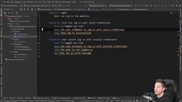Screen dimensions: 182x102
Task: Open the DB Navigator menu
Action: [67, 2]
